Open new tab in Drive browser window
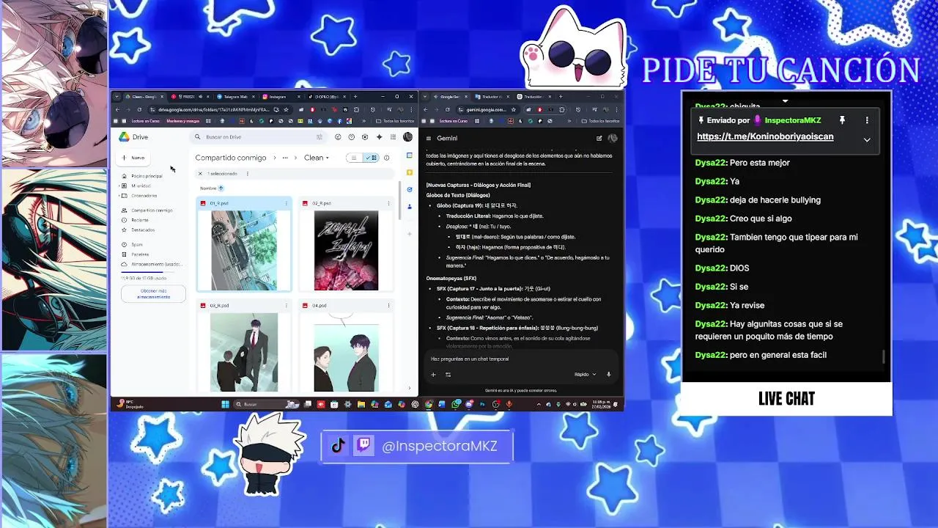 (355, 97)
